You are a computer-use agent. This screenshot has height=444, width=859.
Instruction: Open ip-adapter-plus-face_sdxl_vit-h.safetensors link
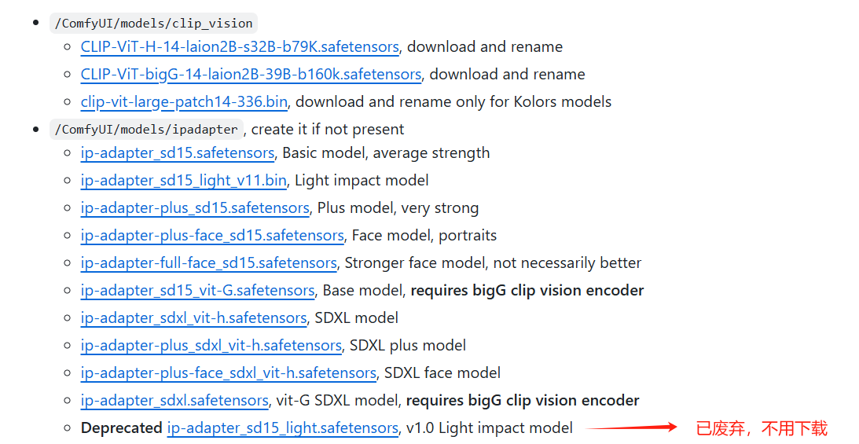(228, 373)
